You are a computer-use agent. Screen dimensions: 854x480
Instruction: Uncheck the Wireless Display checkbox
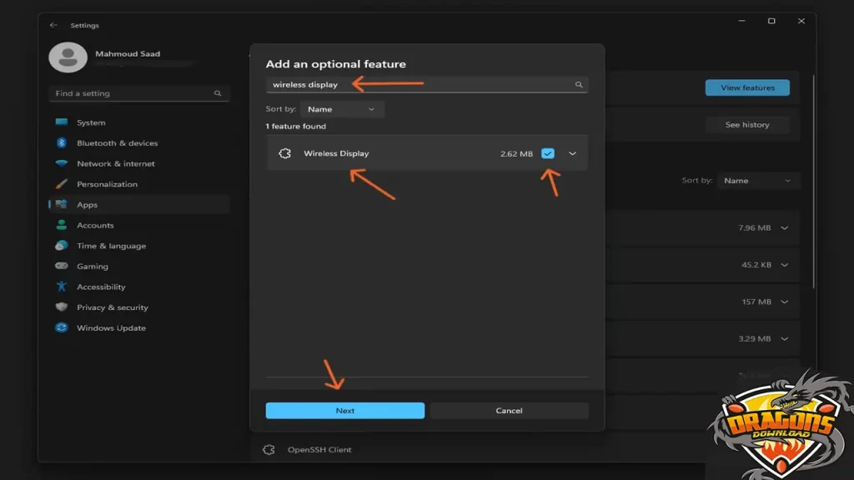click(x=548, y=153)
